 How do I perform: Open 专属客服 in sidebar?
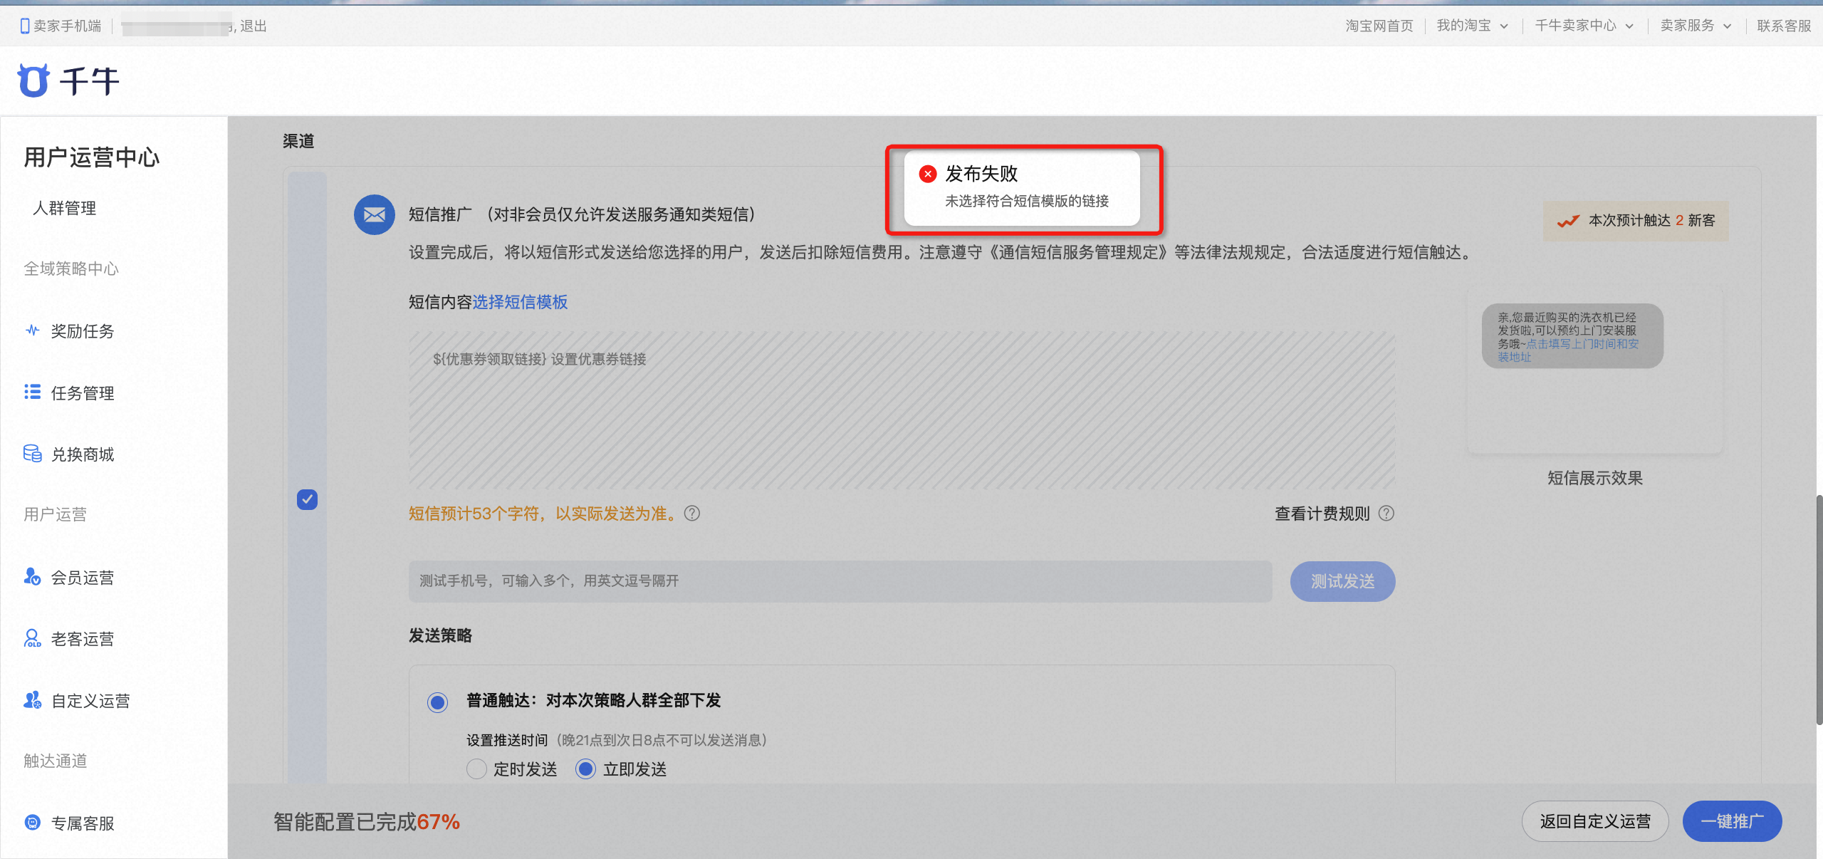click(x=83, y=823)
